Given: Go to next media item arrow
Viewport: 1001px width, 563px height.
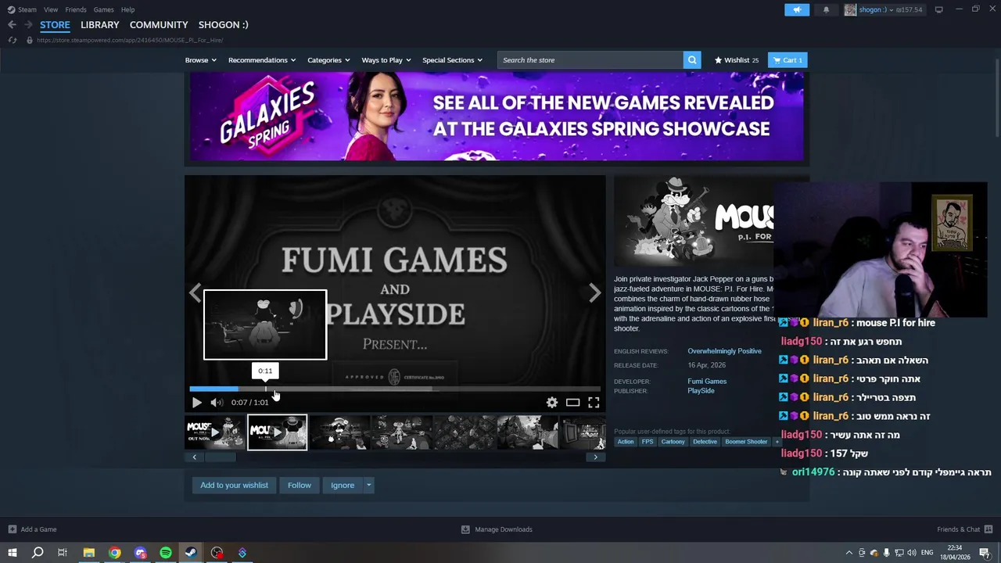Looking at the screenshot, I should (x=595, y=292).
